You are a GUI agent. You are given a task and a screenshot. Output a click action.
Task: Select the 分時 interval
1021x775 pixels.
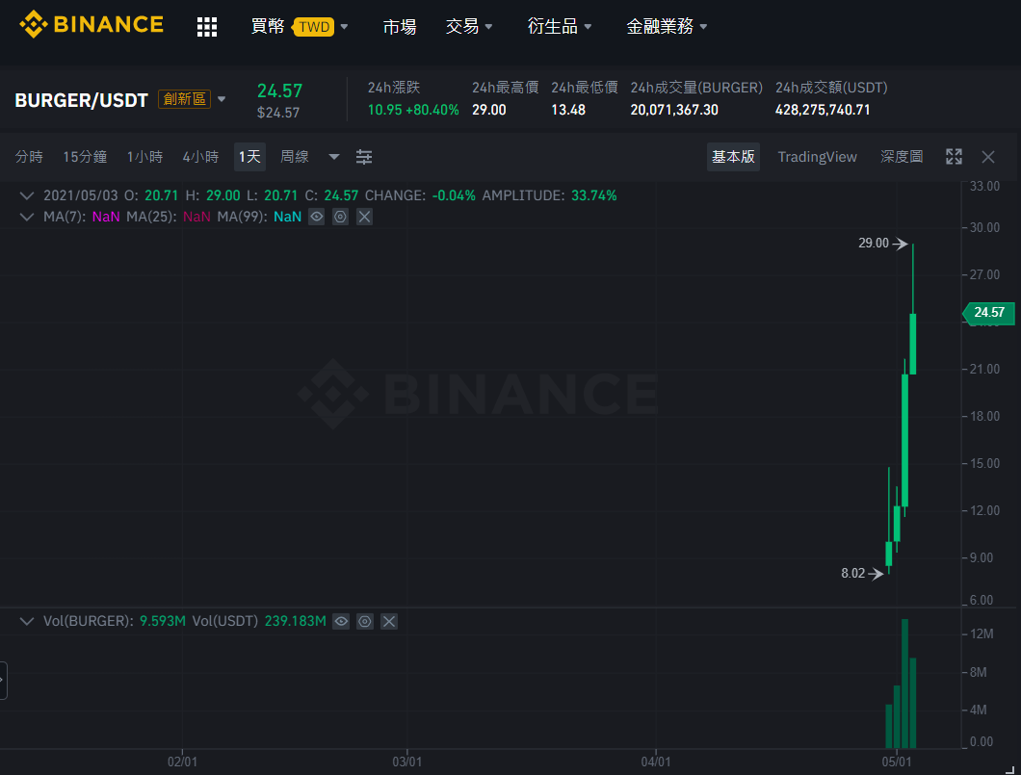pyautogui.click(x=29, y=157)
